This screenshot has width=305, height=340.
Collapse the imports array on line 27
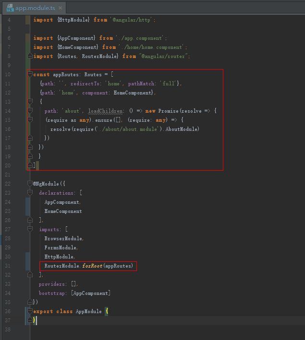pyautogui.click(x=30, y=229)
